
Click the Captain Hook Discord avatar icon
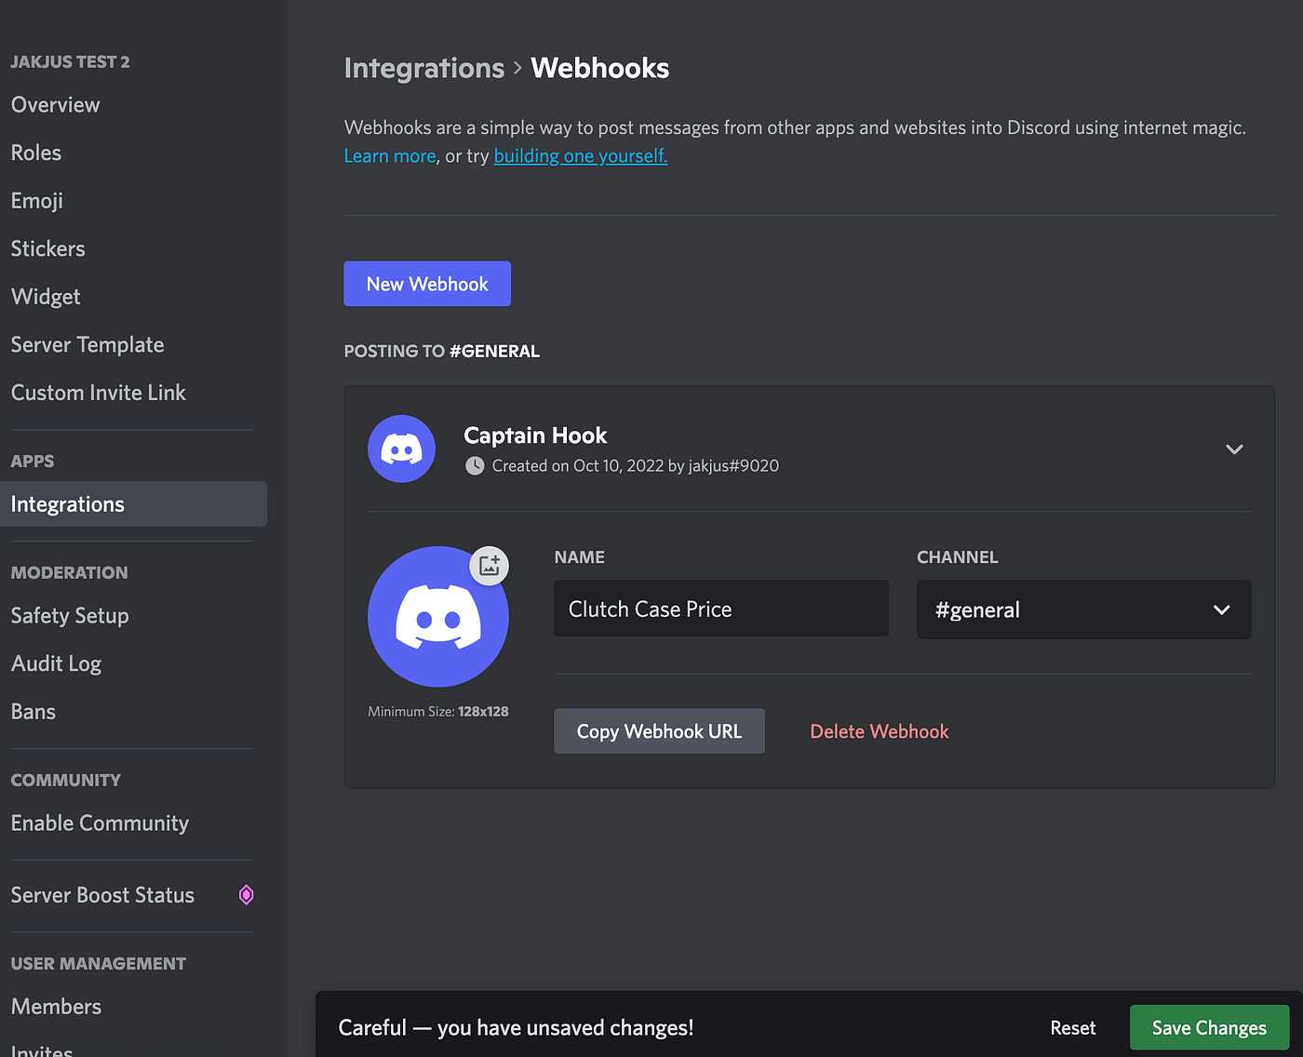(x=401, y=448)
